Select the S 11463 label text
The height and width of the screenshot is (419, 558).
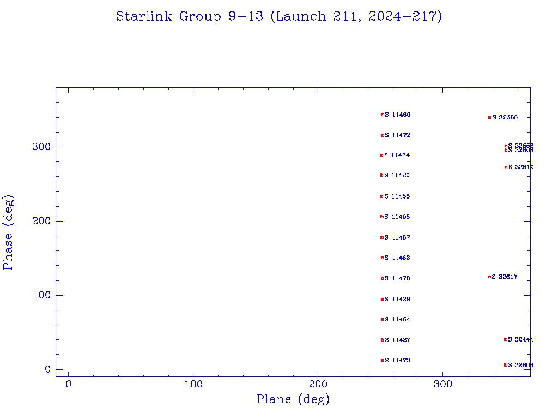click(397, 258)
